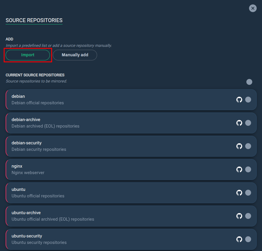262x251 pixels.
Task: Click the Import button
Action: pyautogui.click(x=28, y=55)
